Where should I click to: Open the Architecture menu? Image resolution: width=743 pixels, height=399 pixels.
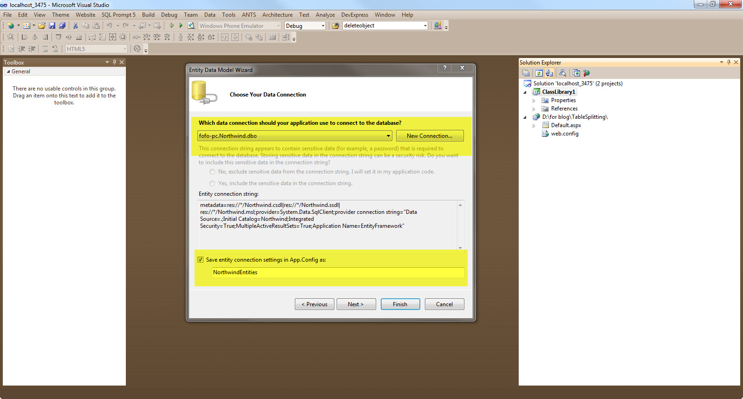(277, 15)
